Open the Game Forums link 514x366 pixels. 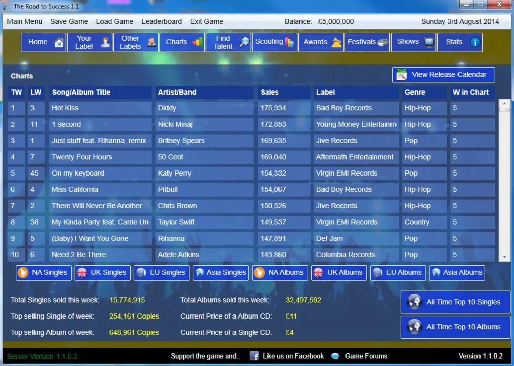coord(366,356)
